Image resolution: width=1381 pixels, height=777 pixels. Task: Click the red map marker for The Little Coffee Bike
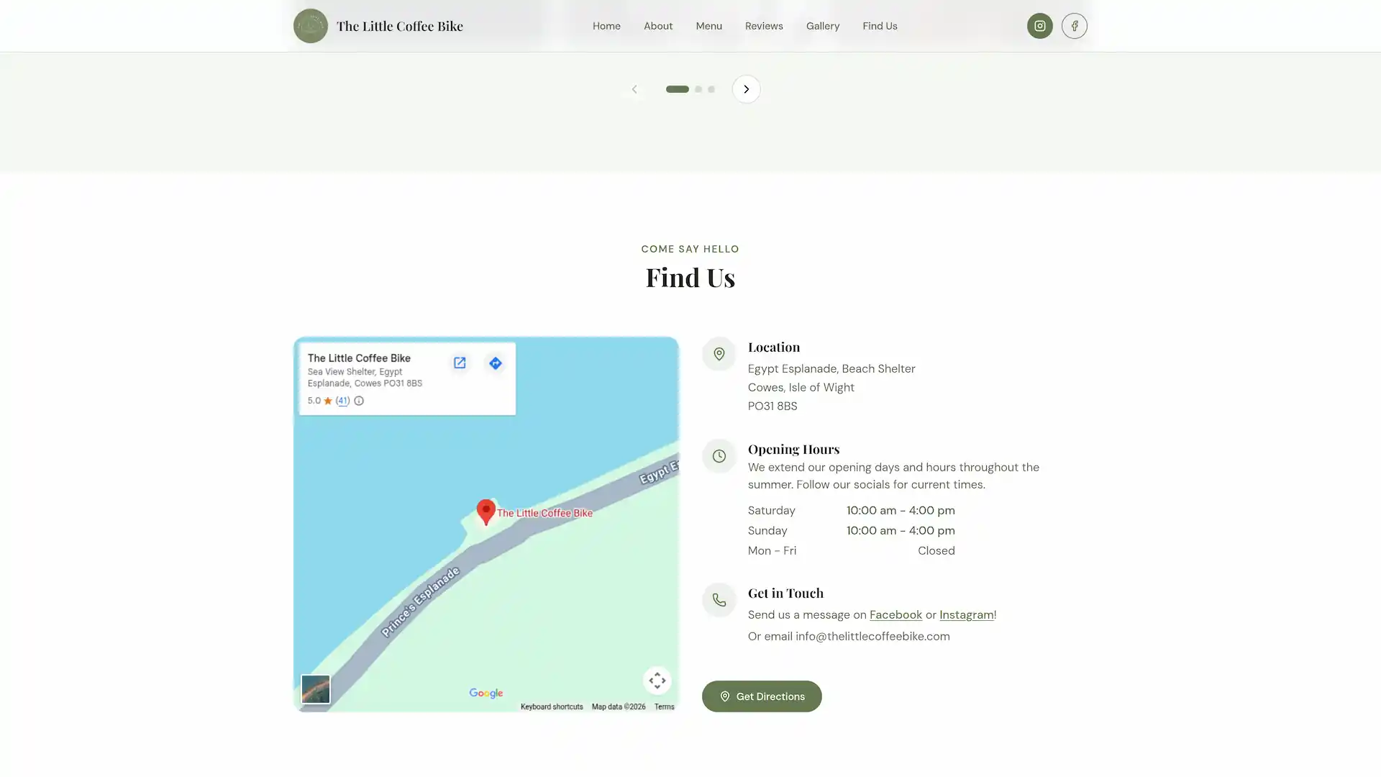(x=486, y=512)
